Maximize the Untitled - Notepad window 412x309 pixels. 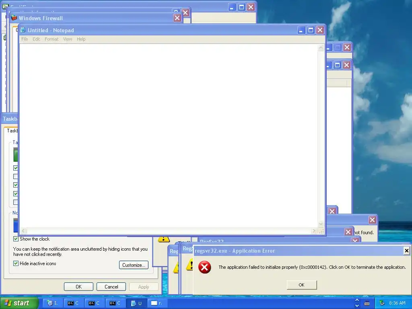[311, 30]
